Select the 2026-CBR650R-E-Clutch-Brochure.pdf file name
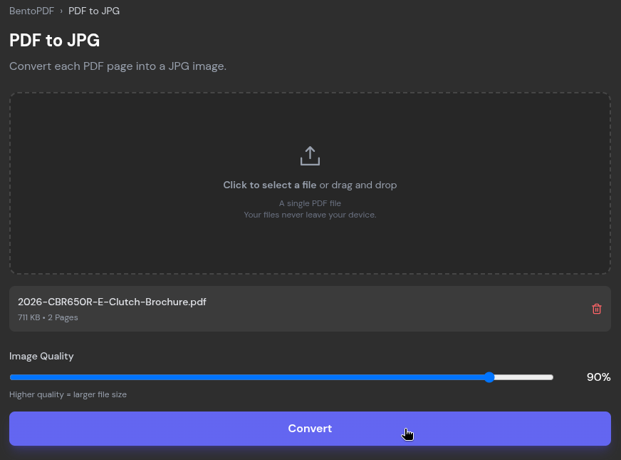621x460 pixels. click(112, 302)
